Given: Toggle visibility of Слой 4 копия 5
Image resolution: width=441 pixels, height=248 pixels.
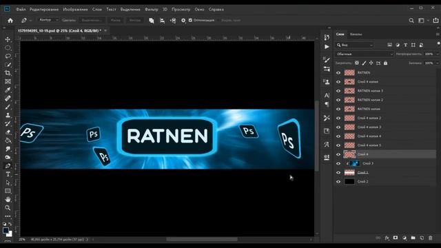Looking at the screenshot, I should point(338,145).
